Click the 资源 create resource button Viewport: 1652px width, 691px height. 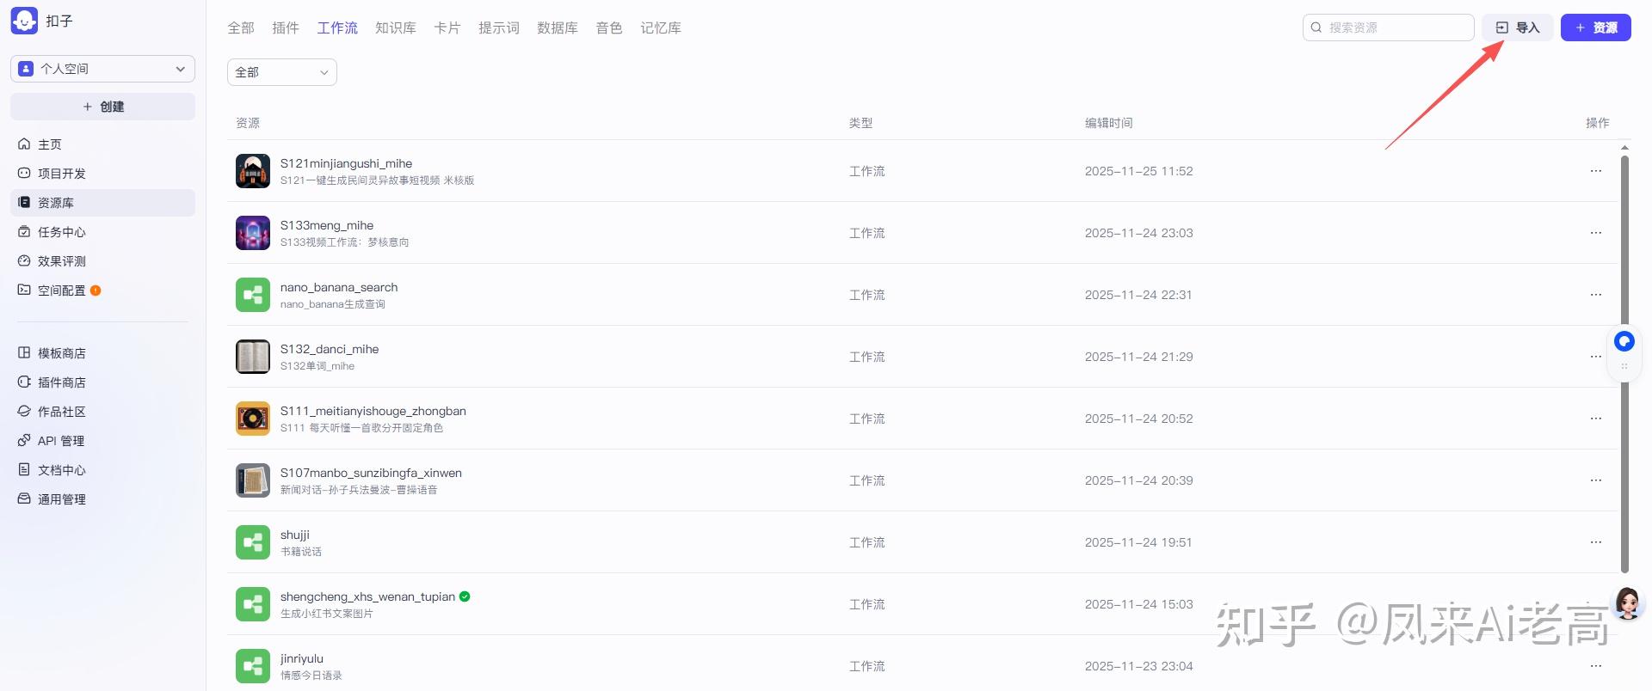1595,28
